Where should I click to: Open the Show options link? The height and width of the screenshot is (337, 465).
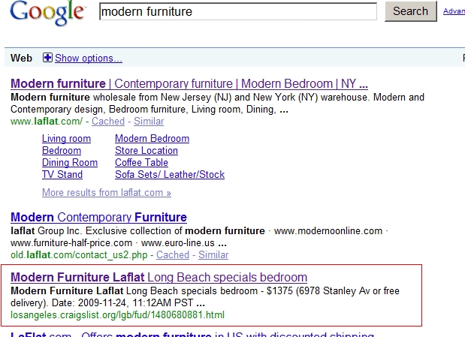tap(89, 58)
